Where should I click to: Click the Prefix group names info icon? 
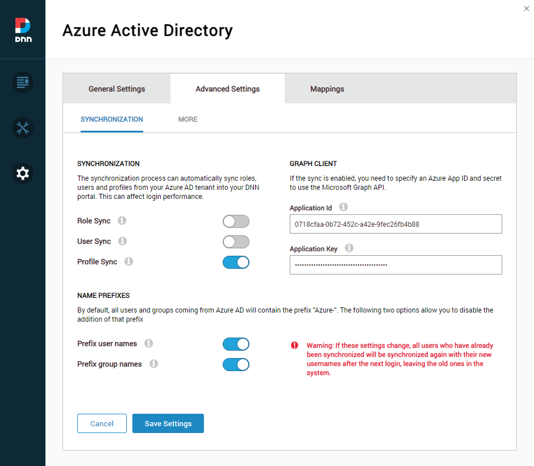[x=154, y=364]
